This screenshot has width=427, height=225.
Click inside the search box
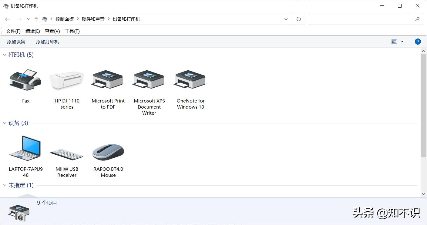point(361,19)
